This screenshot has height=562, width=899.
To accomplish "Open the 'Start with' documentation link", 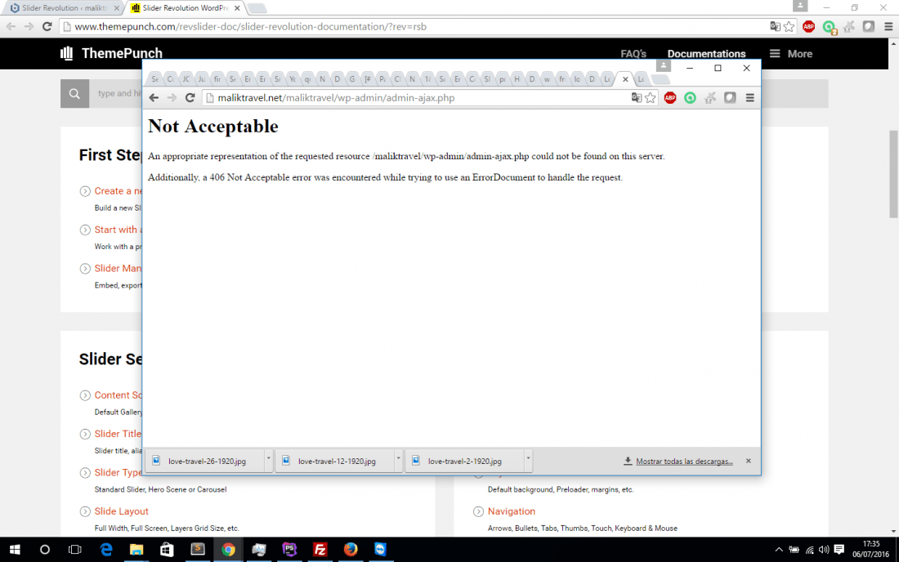I will (119, 230).
